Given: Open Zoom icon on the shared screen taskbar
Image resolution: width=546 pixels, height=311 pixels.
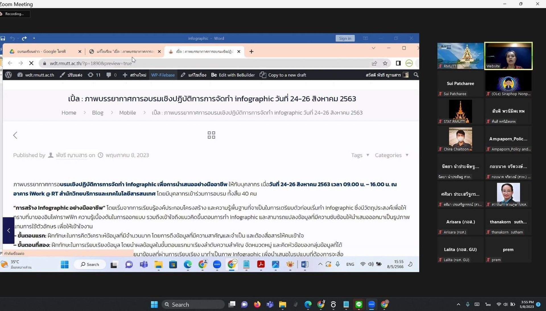Looking at the screenshot, I should pos(217,264).
